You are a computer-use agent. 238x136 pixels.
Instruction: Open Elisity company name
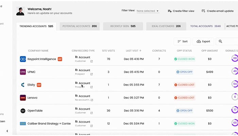[x=31, y=85]
